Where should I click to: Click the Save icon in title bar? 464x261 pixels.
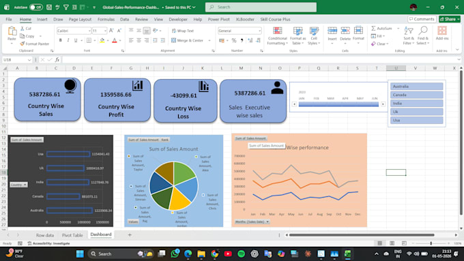[x=49, y=7]
